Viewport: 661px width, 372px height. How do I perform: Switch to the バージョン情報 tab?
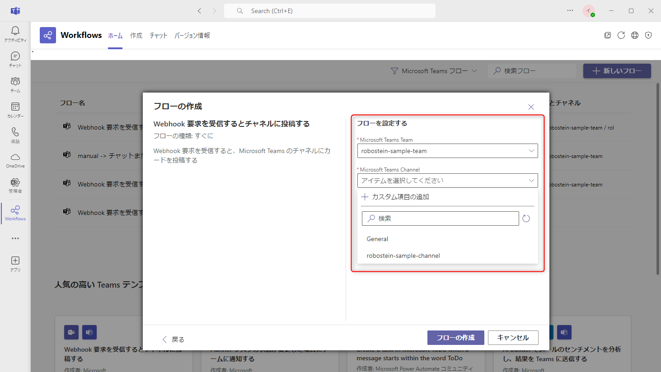tap(192, 36)
